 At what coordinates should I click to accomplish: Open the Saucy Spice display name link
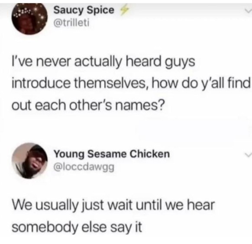(x=84, y=10)
